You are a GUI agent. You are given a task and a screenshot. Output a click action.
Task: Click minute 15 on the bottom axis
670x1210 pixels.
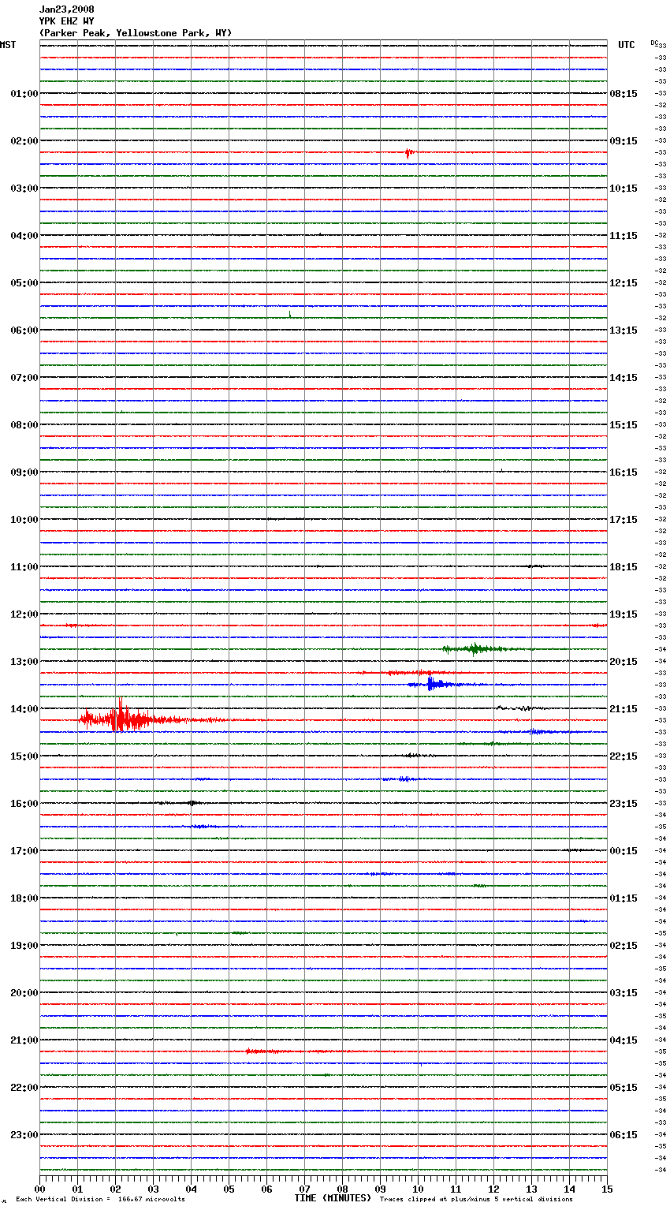[x=607, y=1189]
